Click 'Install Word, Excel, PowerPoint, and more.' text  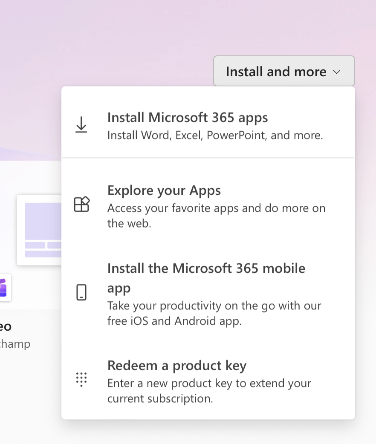(215, 136)
